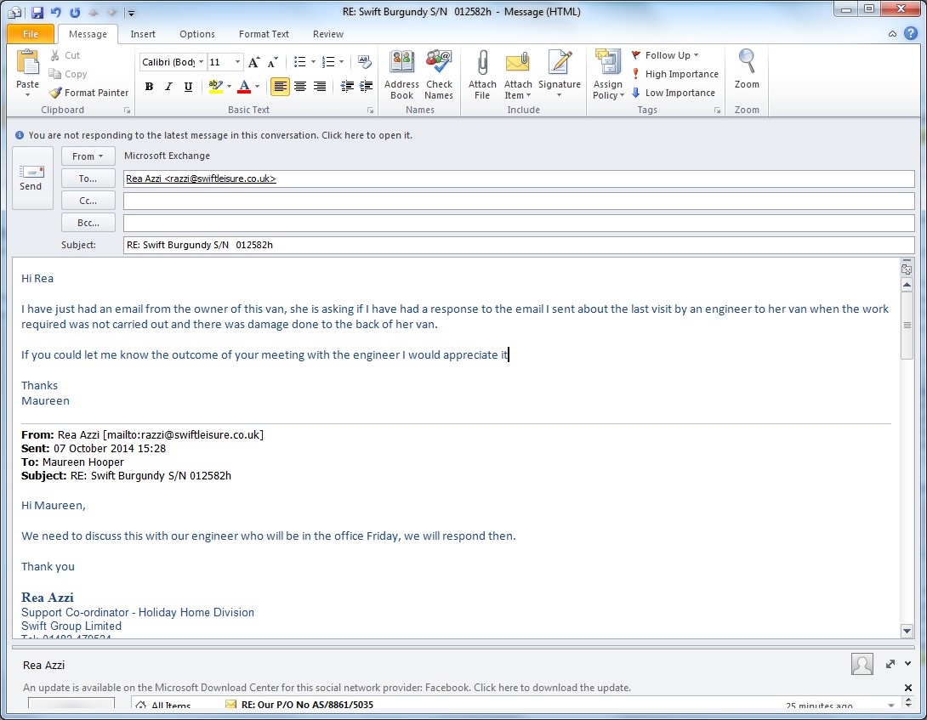Decrease the paragraph indent
927x720 pixels.
tap(347, 87)
